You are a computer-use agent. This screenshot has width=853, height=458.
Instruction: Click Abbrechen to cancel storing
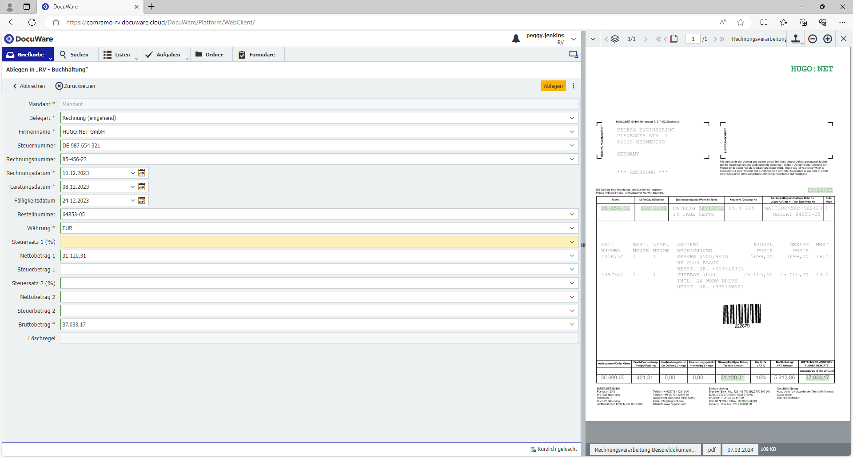click(x=29, y=86)
